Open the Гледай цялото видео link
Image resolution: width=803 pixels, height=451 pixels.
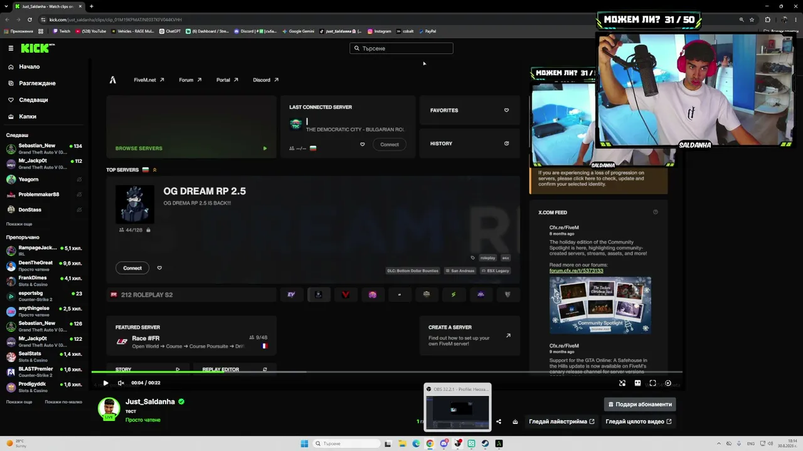pos(639,422)
